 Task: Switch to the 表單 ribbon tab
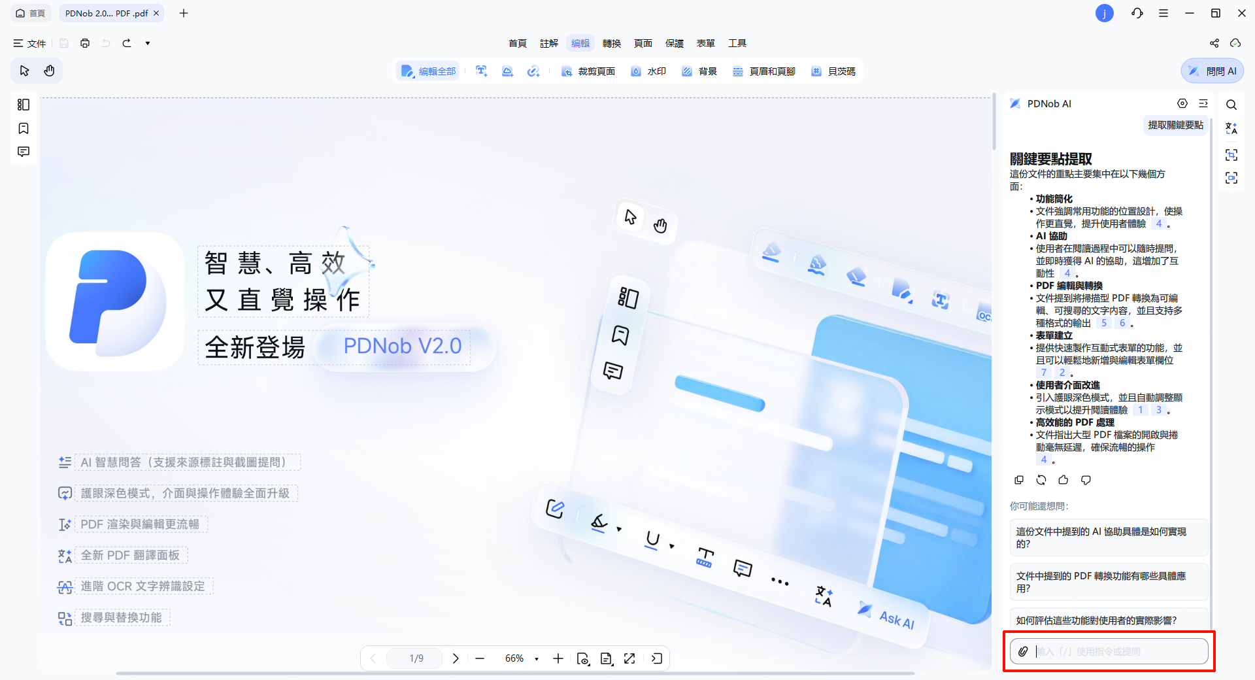point(706,43)
